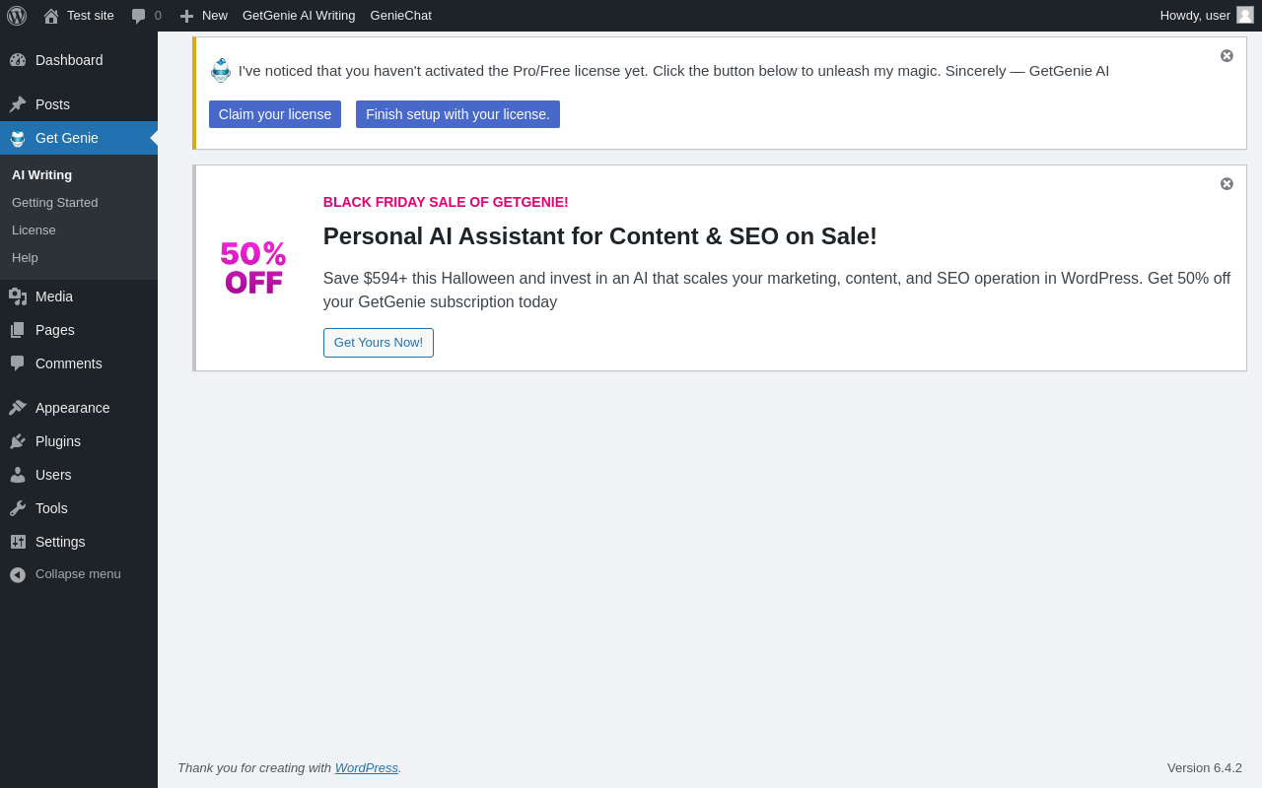Click the Claim your license button
1262x788 pixels.
(275, 114)
